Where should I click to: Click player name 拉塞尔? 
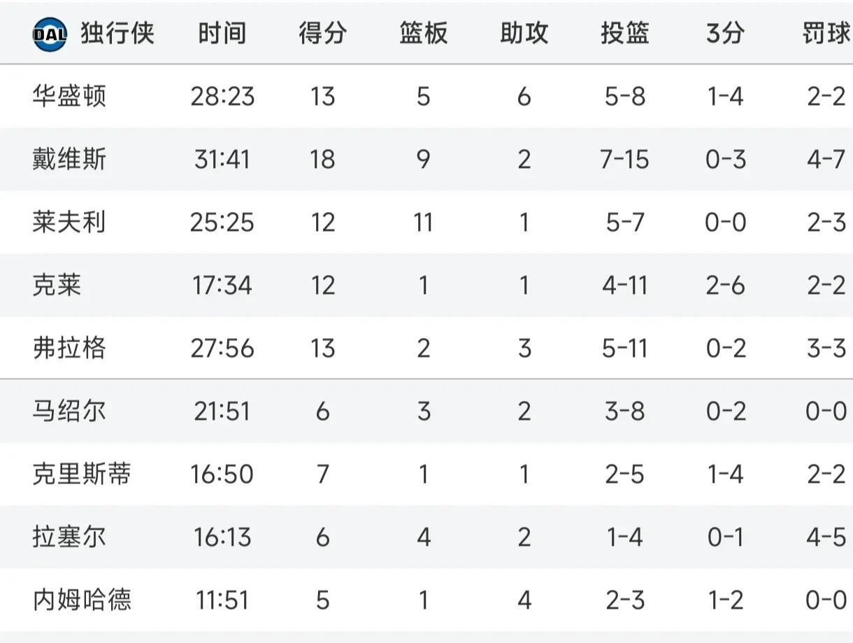(x=69, y=537)
